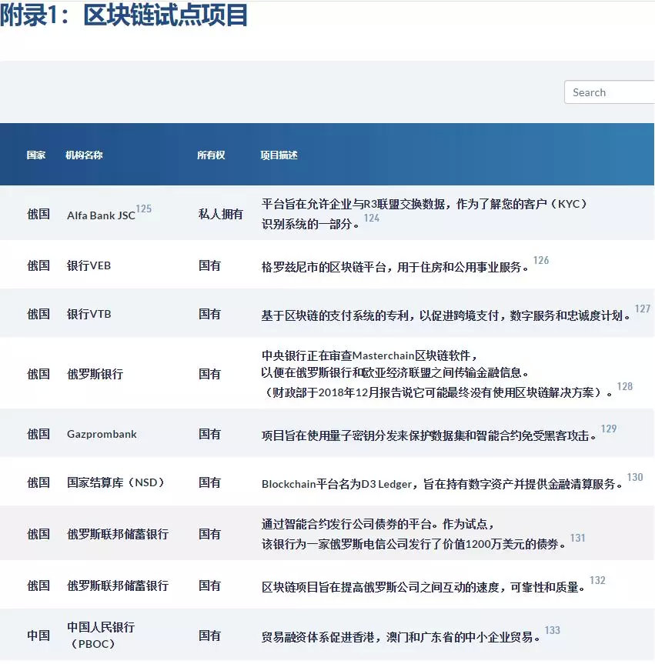
Task: Open footnote 129 reference
Action: click(x=609, y=429)
